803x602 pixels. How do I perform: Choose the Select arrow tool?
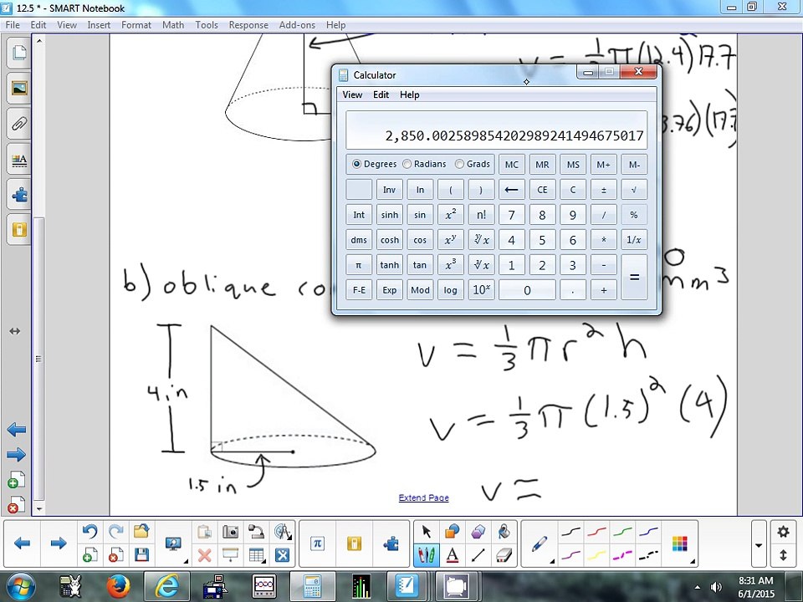426,532
